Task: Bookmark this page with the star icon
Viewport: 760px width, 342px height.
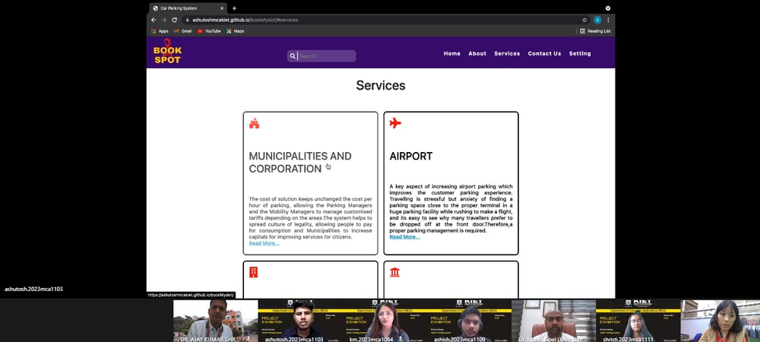Action: click(584, 20)
